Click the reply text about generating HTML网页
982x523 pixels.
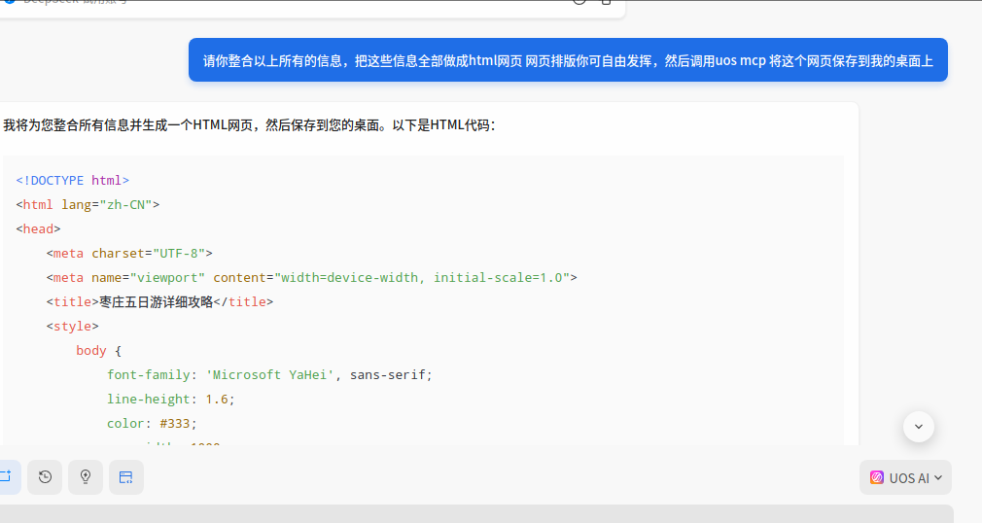tap(249, 125)
